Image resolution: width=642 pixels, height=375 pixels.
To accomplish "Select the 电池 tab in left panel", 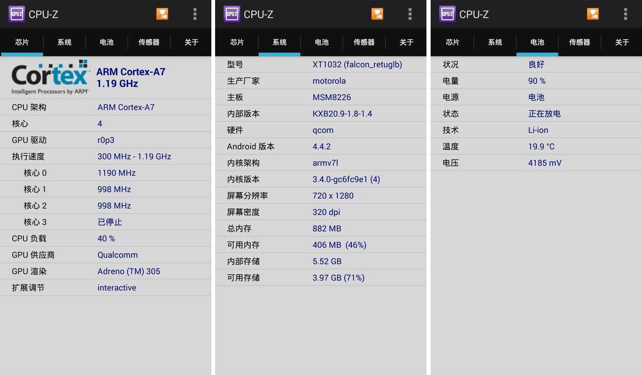I will [x=107, y=42].
